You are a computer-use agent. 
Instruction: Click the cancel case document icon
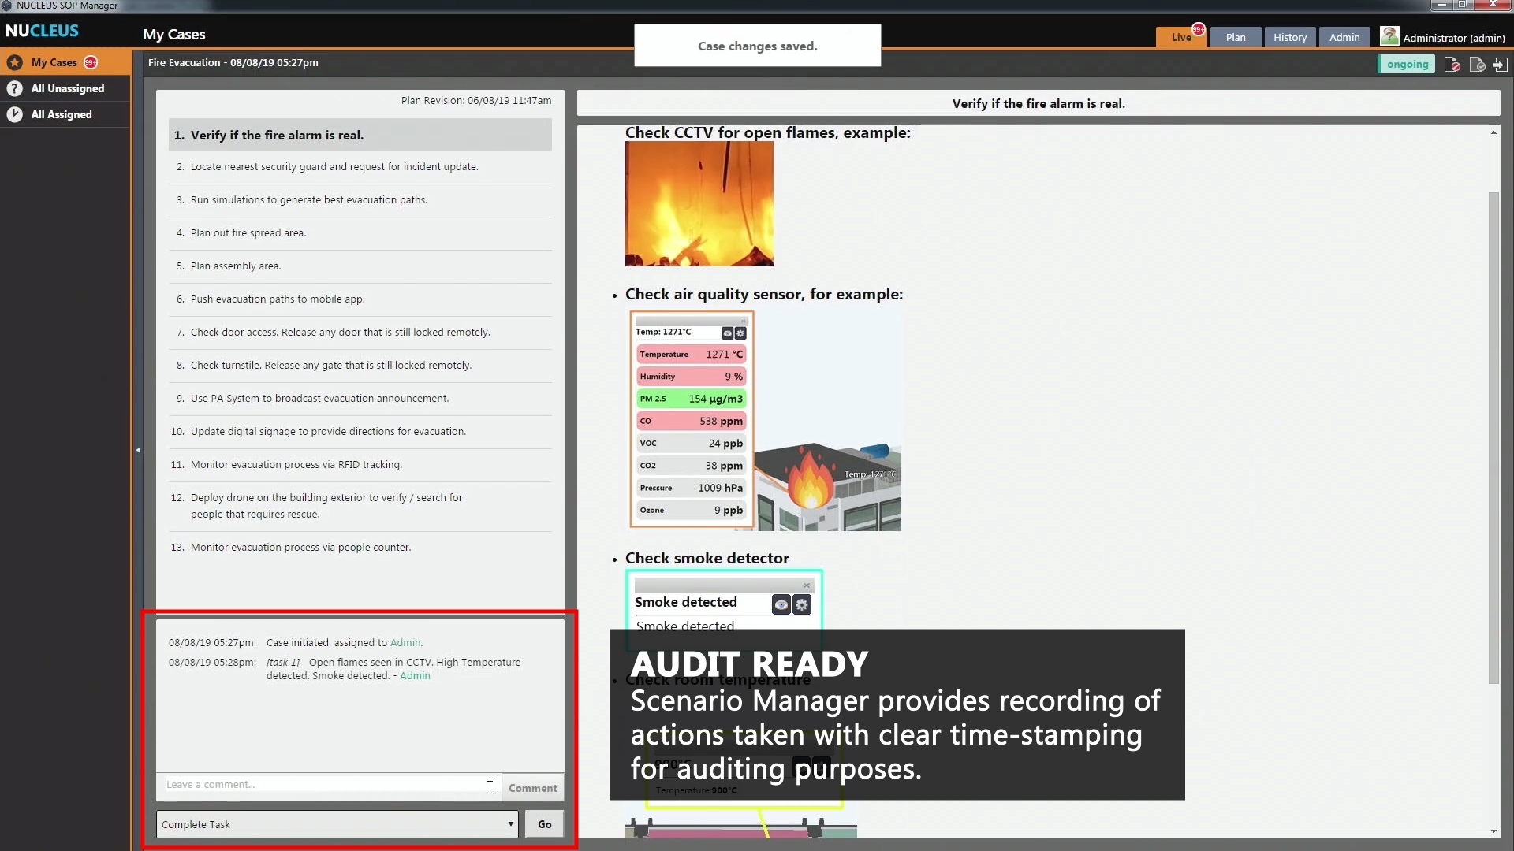1452,65
